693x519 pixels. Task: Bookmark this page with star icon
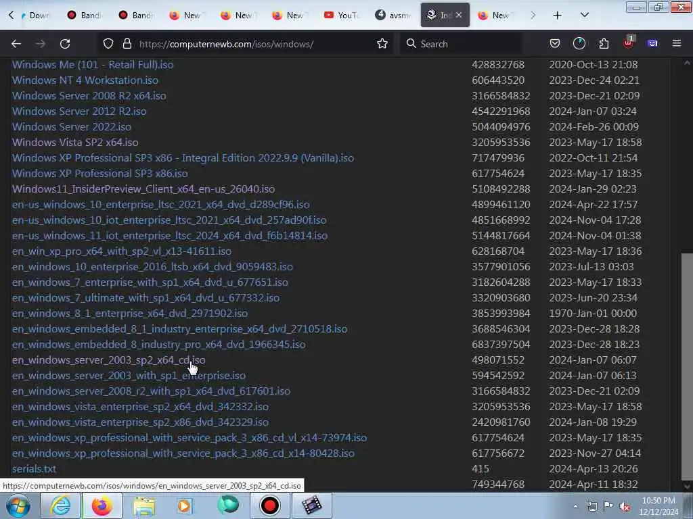click(x=382, y=44)
